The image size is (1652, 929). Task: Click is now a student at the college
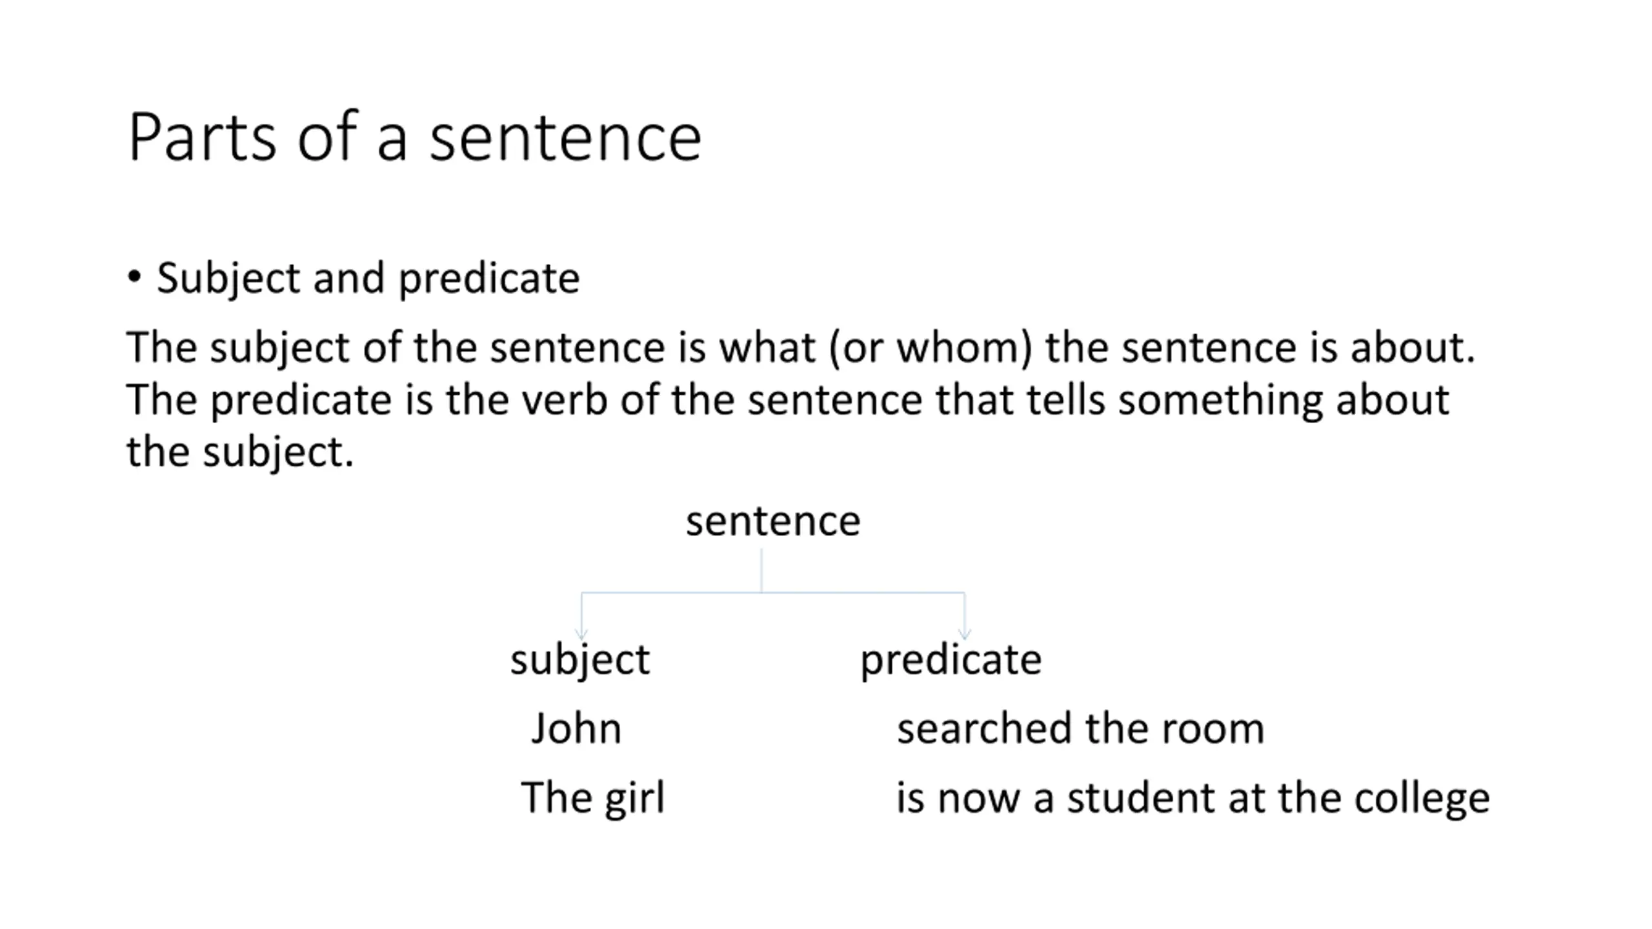coord(1193,799)
